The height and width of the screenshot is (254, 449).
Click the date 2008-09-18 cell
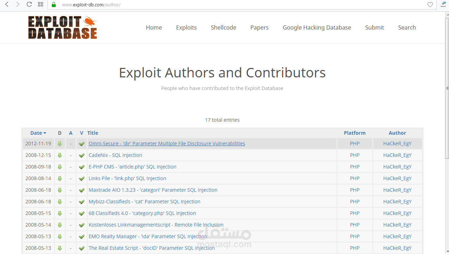38,167
